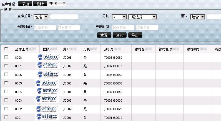Tick the checkbox next to agent 8001
The width and height of the screenshot is (221, 121).
pyautogui.click(x=6, y=117)
